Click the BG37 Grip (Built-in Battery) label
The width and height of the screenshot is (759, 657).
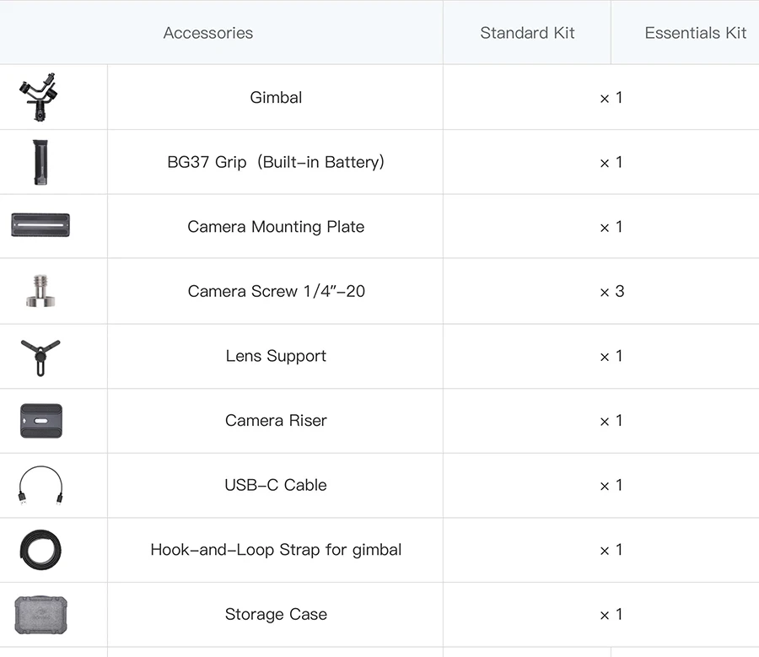point(276,162)
